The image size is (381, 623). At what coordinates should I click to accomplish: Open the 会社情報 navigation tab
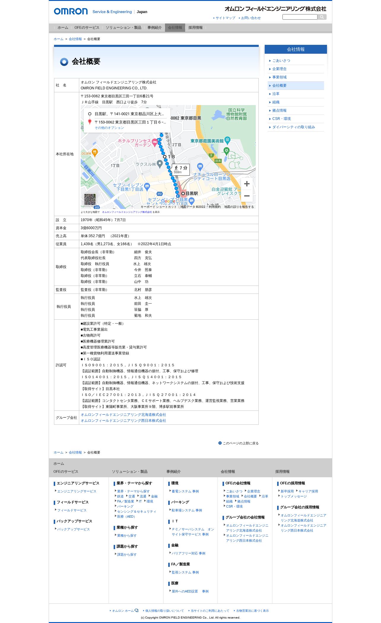175,28
